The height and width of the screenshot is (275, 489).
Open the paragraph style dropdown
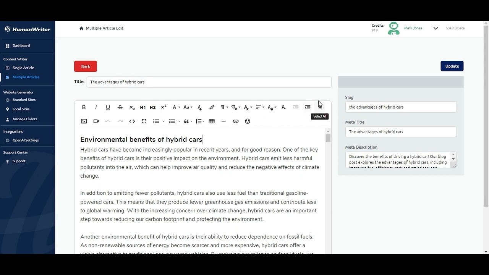point(236,107)
